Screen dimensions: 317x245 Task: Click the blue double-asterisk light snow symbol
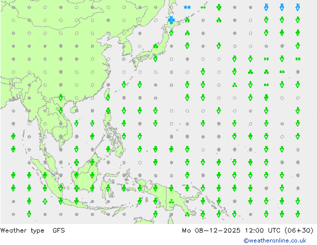coord(187,7)
